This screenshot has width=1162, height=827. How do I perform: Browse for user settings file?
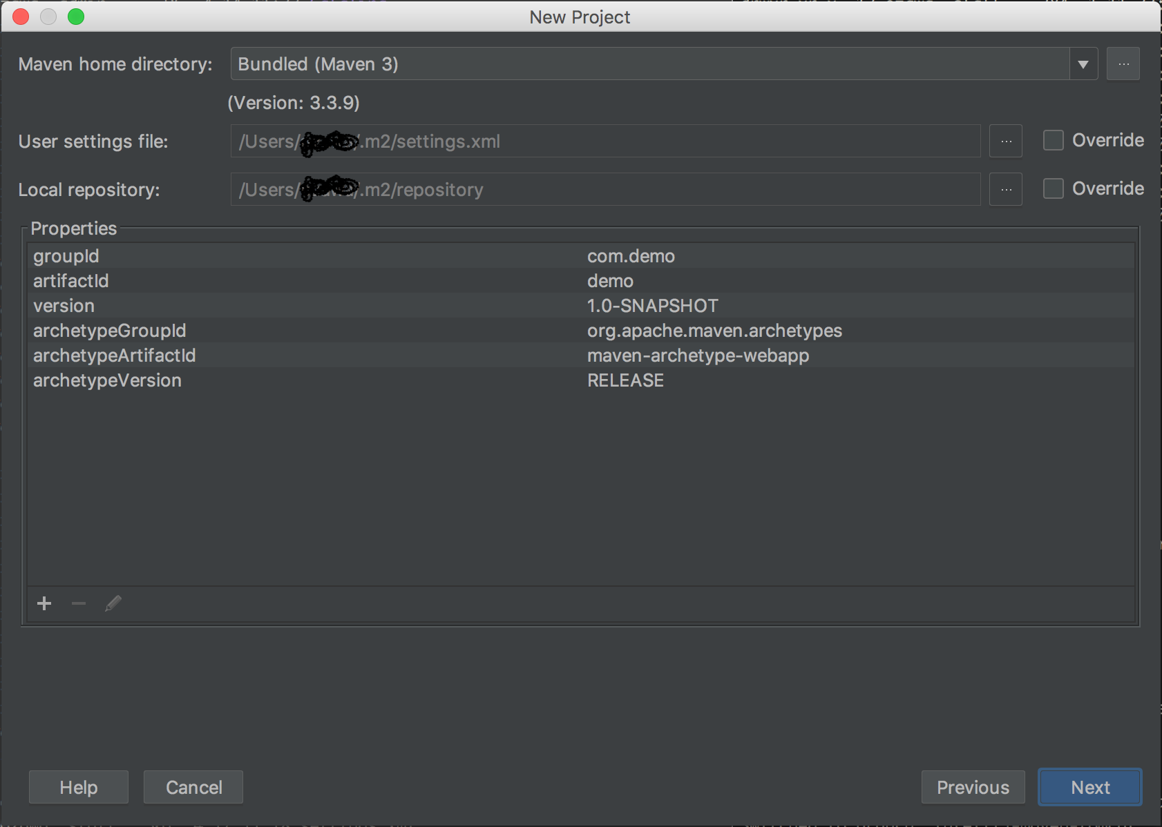click(x=1006, y=142)
